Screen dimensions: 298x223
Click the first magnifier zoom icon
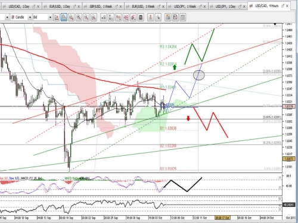point(72,17)
